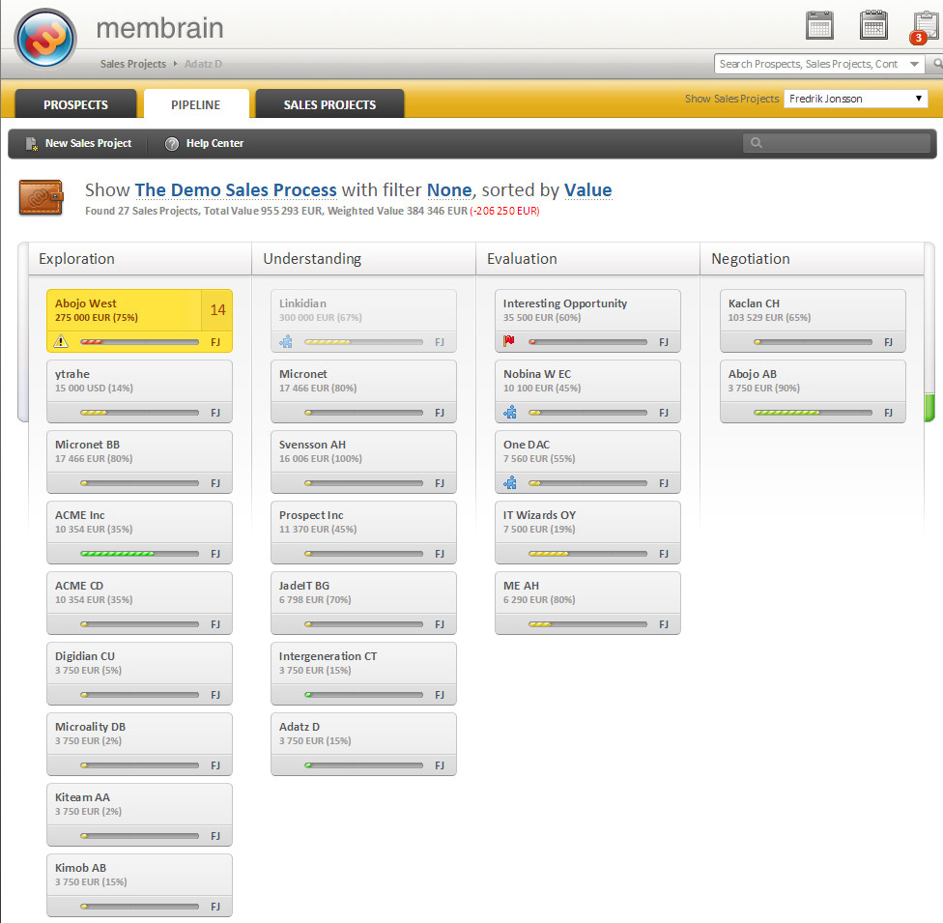This screenshot has width=943, height=923.
Task: Open the Intergeneration CT project card
Action: click(x=363, y=674)
